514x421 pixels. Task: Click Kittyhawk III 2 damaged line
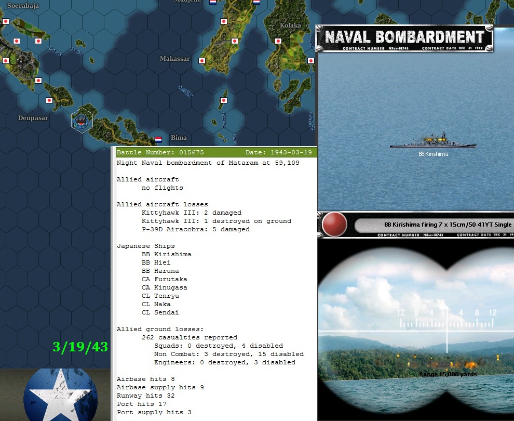[x=192, y=213]
